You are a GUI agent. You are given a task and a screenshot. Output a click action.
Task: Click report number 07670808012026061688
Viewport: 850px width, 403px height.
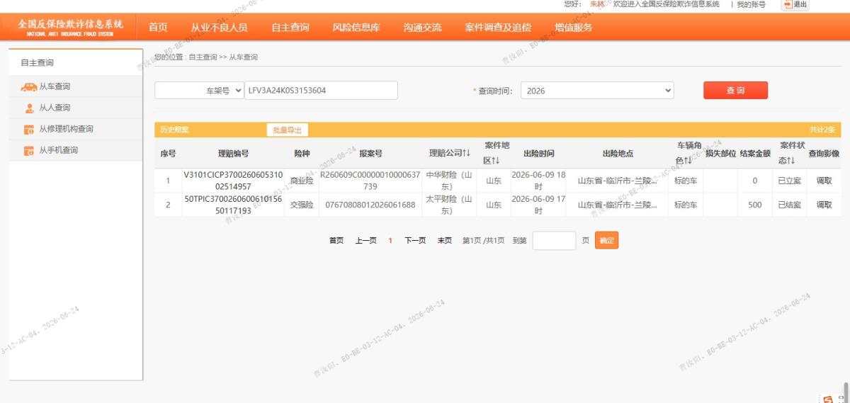[370, 205]
